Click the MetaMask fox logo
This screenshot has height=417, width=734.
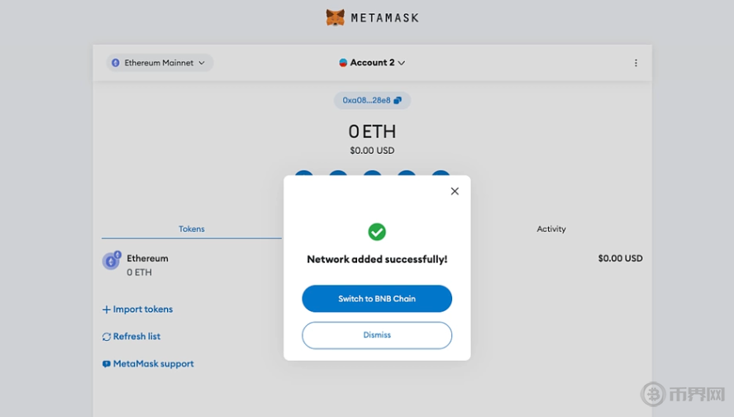coord(335,17)
